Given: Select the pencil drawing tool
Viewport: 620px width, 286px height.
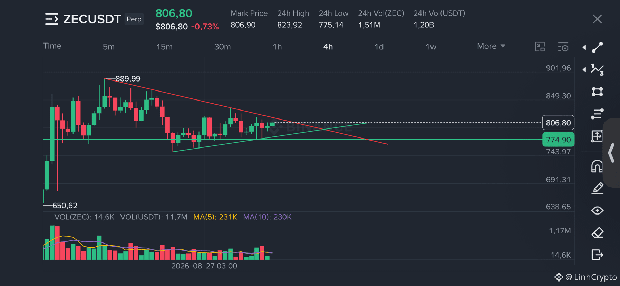Looking at the screenshot, I should pyautogui.click(x=598, y=189).
